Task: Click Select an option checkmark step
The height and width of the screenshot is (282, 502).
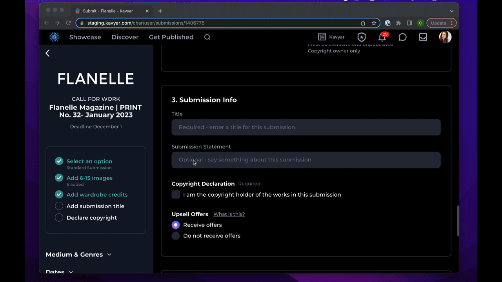Action: coord(59,161)
